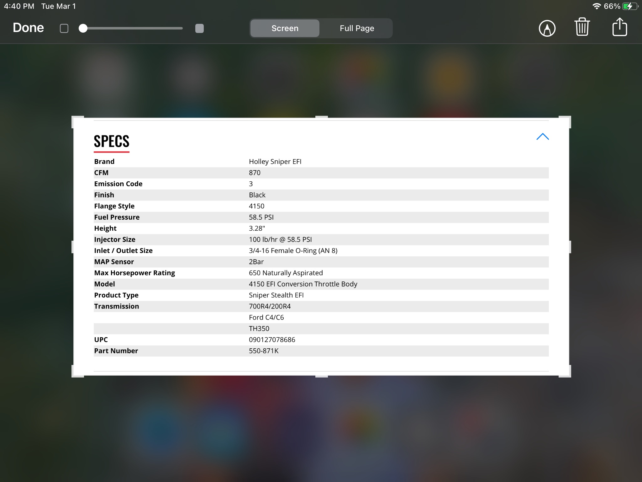Screen dimensions: 642x482
Task: Click the 'Max Horsepower Rating' label
Action: point(134,273)
